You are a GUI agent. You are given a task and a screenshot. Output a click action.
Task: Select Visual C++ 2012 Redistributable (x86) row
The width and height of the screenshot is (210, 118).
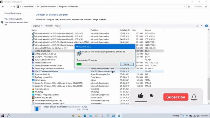coord(97,33)
